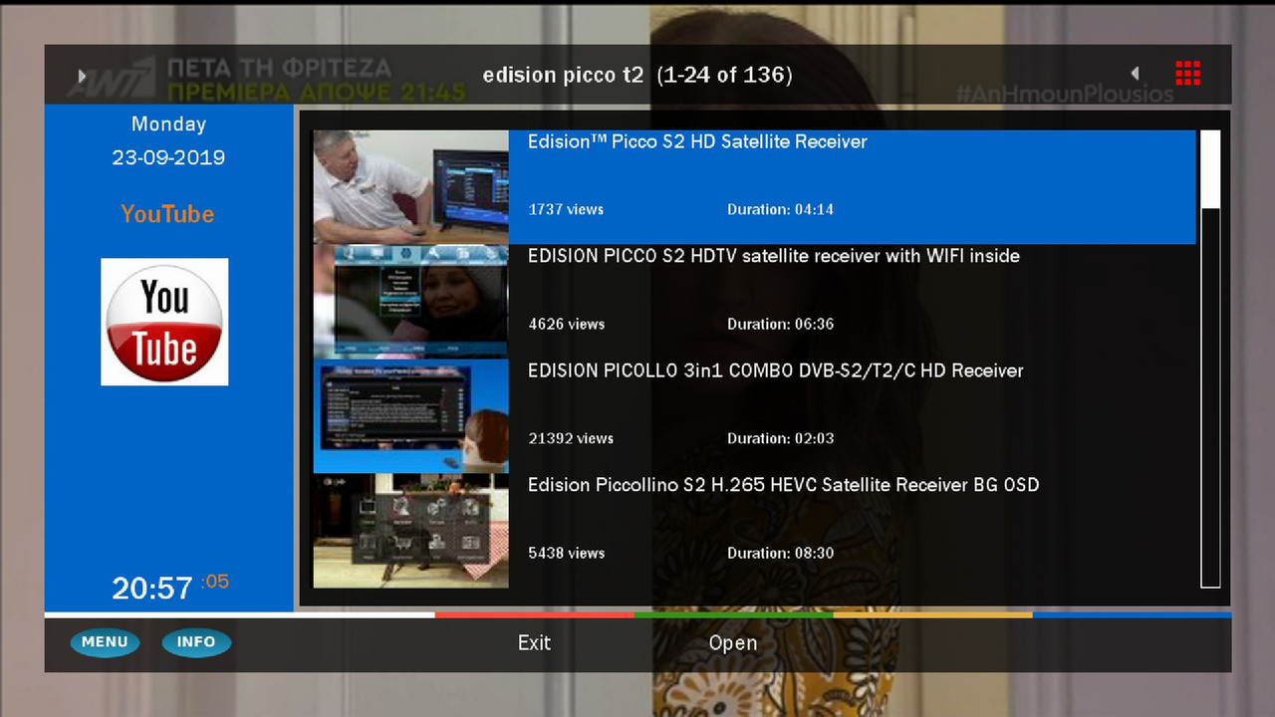
Task: Click the '4626 views' text
Action: point(566,324)
